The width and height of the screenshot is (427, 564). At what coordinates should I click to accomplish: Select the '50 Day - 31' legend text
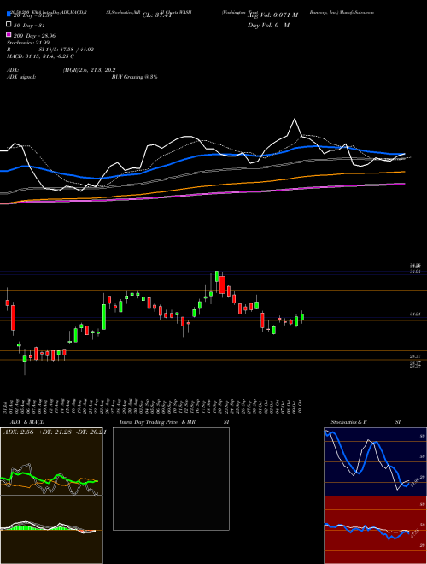point(29,26)
